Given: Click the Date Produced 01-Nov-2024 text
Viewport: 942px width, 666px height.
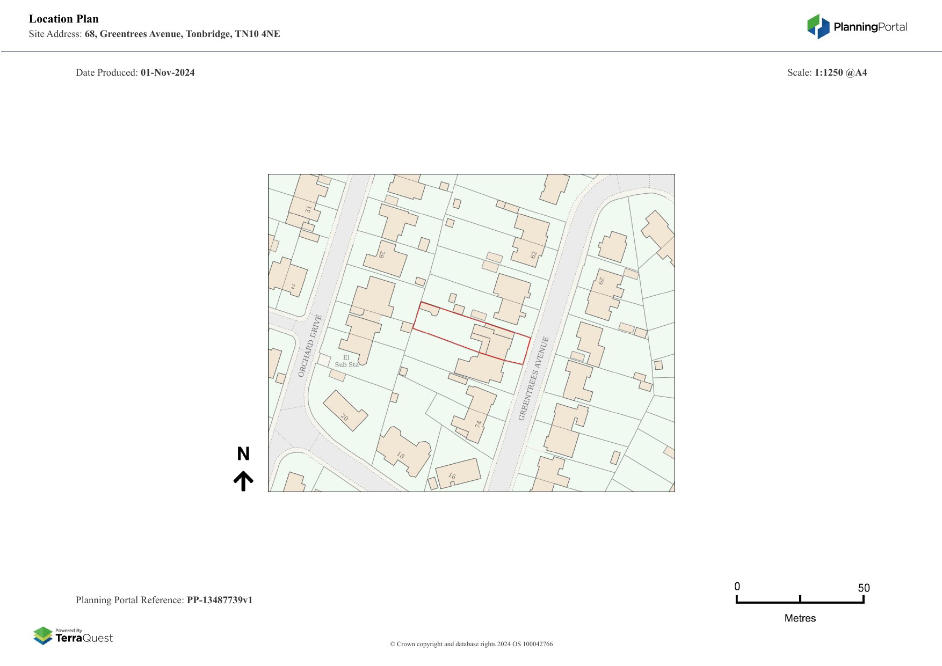Looking at the screenshot, I should click(x=135, y=72).
